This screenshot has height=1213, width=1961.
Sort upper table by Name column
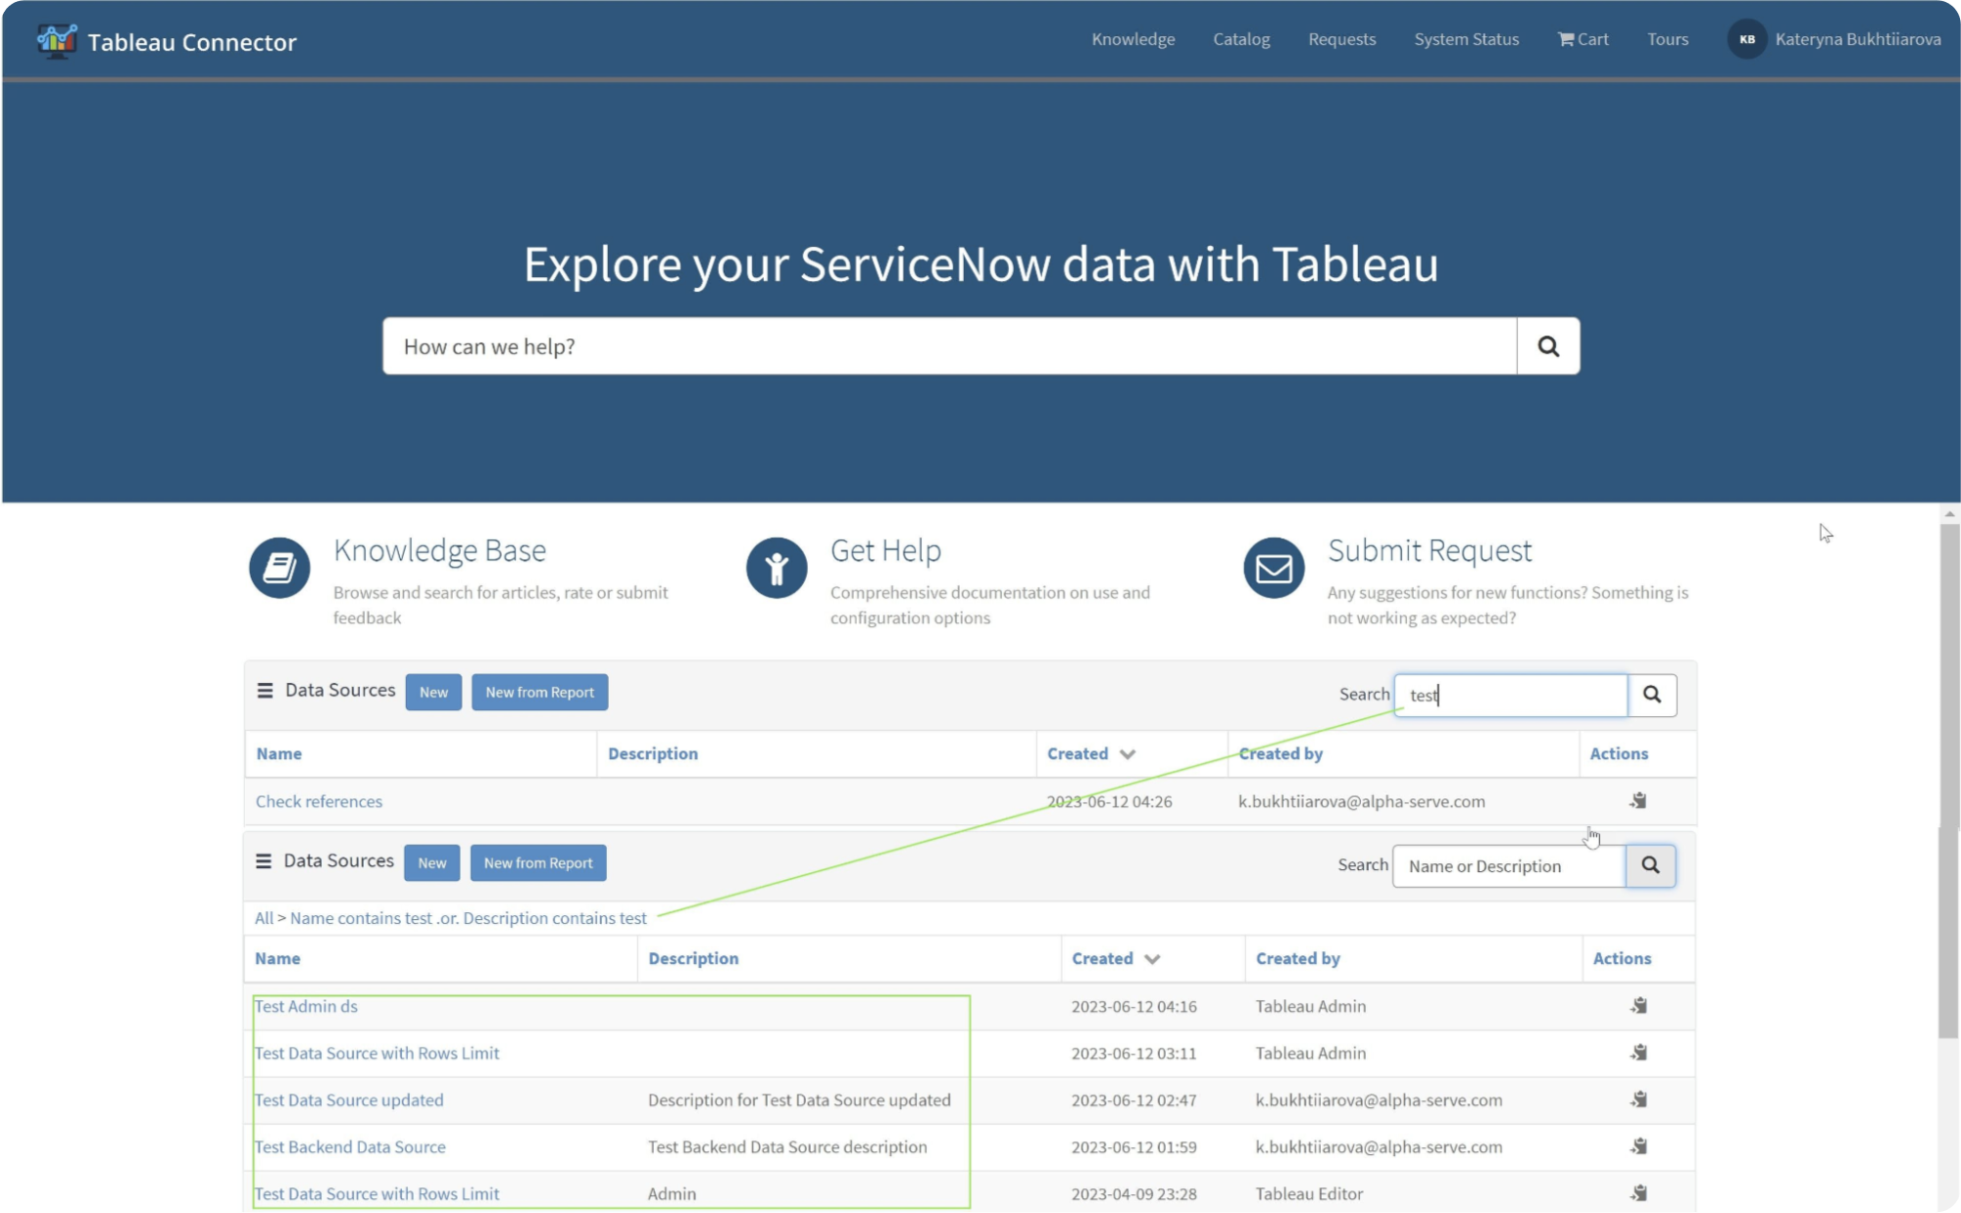[279, 753]
